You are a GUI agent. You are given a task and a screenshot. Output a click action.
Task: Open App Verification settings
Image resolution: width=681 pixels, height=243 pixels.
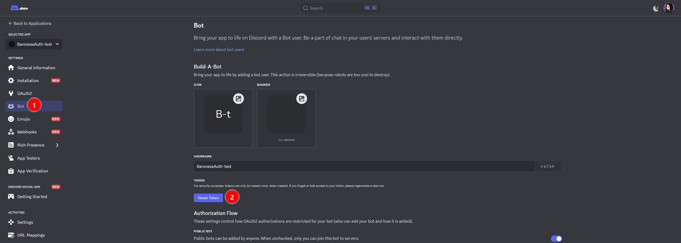pos(33,171)
